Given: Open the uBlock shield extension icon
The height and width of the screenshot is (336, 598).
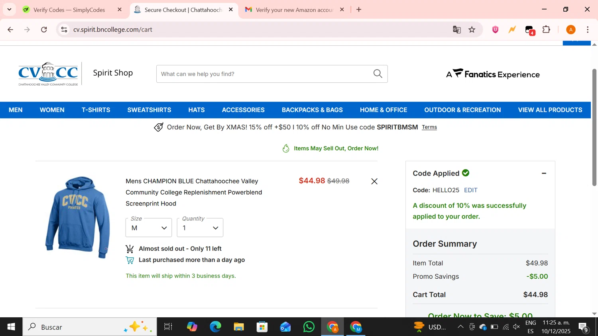Looking at the screenshot, I should pyautogui.click(x=495, y=29).
